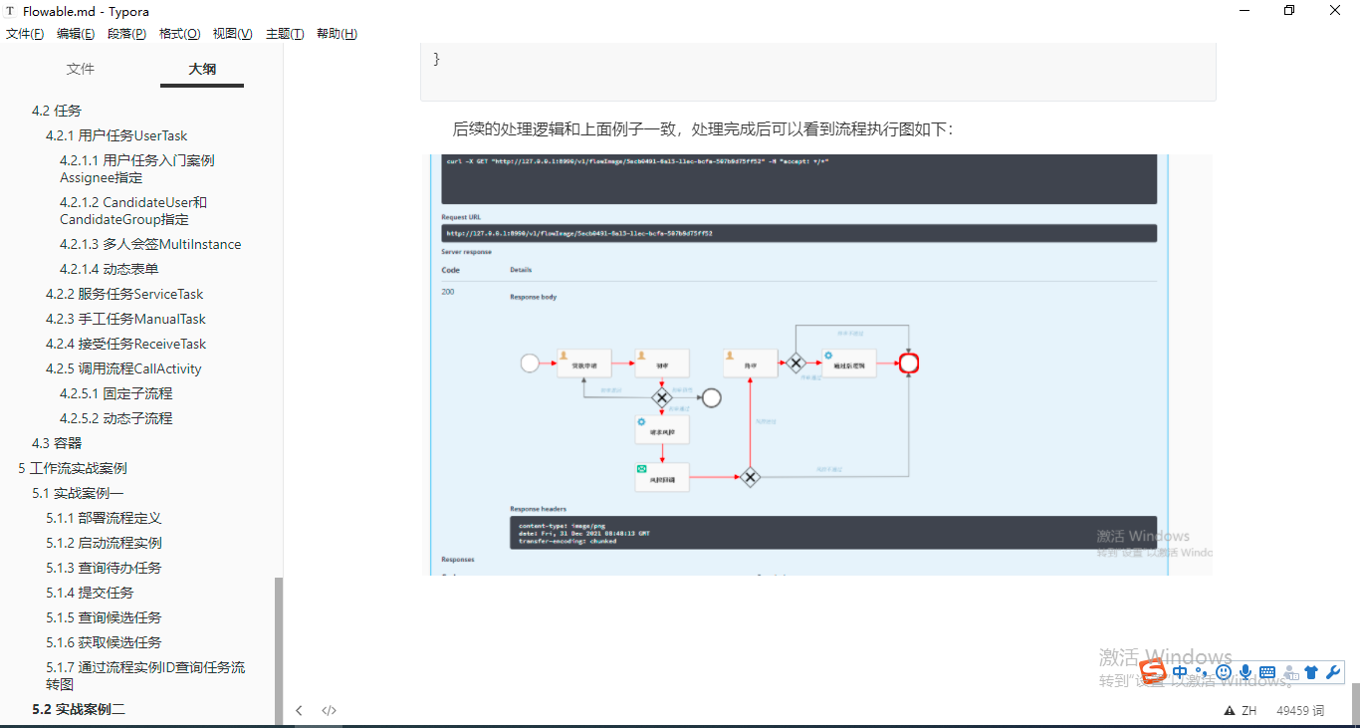
Task: Click the outline panel scrollbar thumb
Action: [279, 650]
